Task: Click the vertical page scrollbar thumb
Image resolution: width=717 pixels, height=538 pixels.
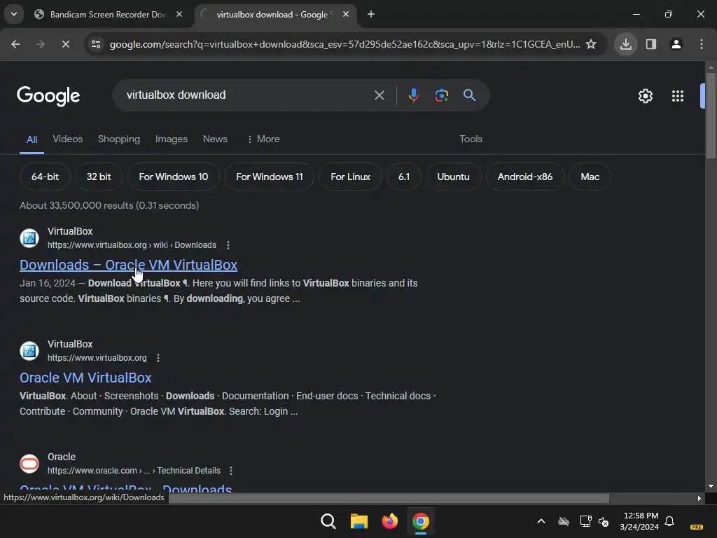Action: pos(711,116)
